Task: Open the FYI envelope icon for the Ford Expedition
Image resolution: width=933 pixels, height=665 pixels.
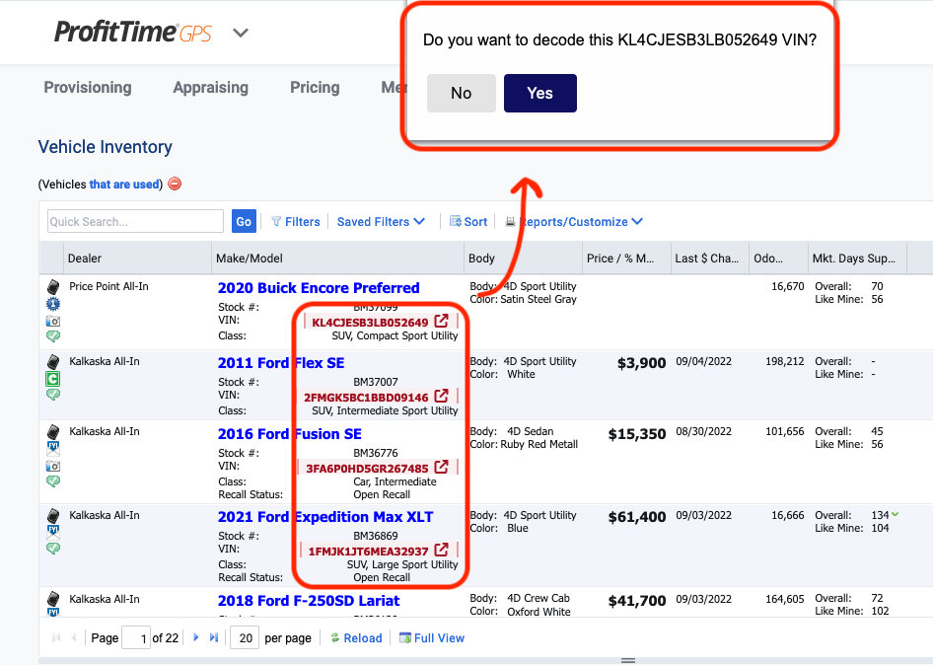Action: click(53, 532)
